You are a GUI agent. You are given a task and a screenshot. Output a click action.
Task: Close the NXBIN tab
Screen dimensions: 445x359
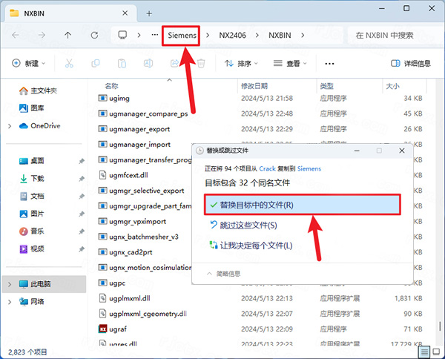(125, 13)
